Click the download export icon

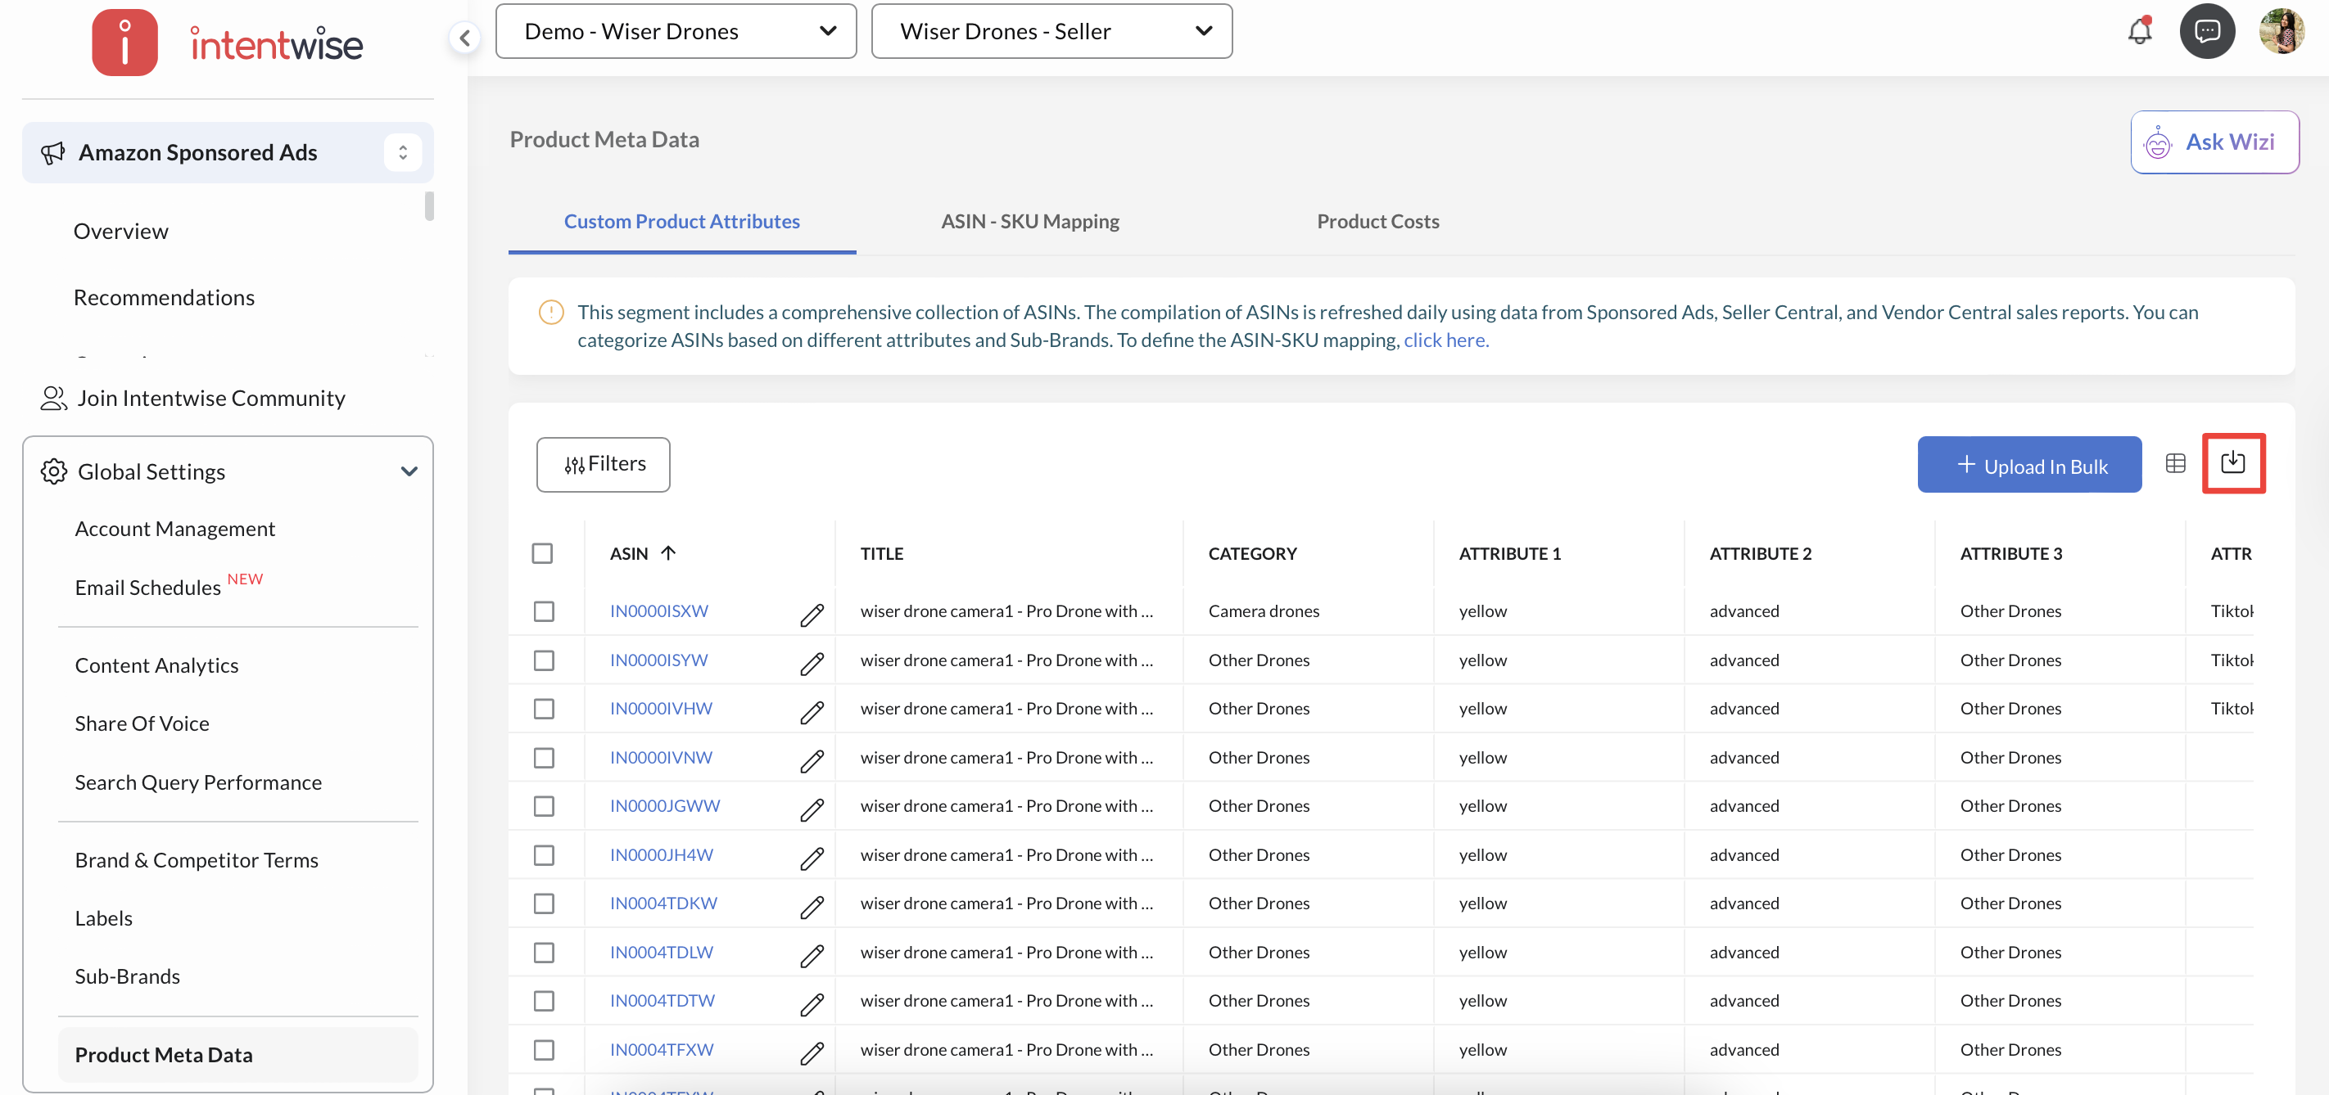click(x=2232, y=462)
